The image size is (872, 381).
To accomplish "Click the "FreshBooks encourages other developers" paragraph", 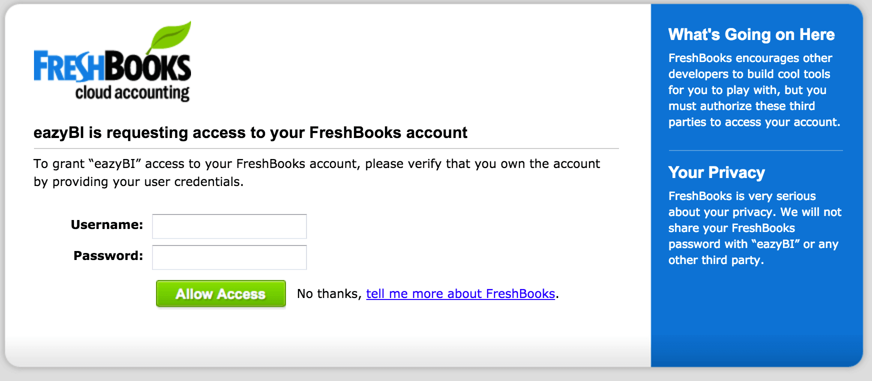I will 754,90.
